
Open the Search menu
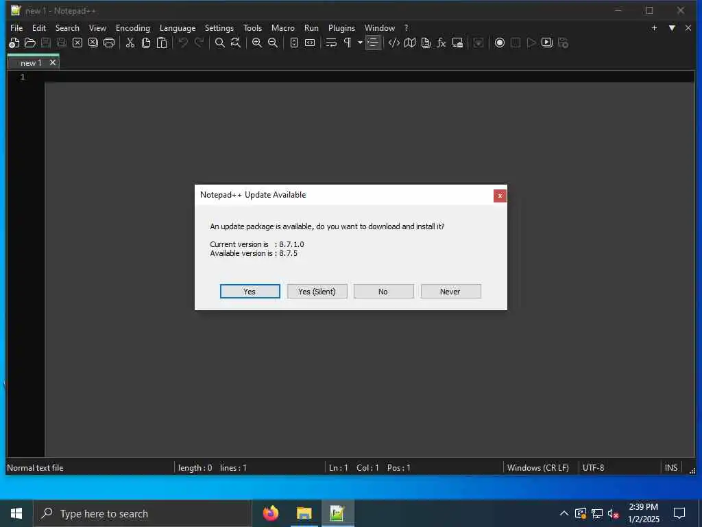[67, 27]
